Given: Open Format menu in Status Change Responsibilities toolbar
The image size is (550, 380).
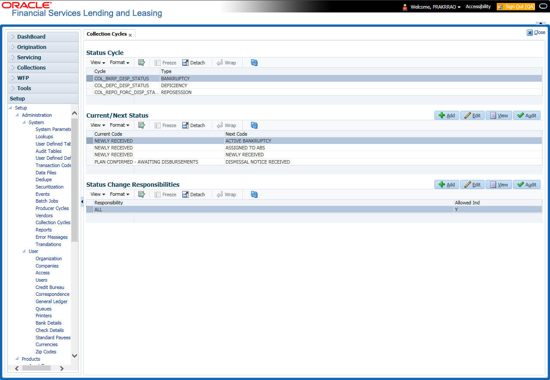Looking at the screenshot, I should pos(119,195).
